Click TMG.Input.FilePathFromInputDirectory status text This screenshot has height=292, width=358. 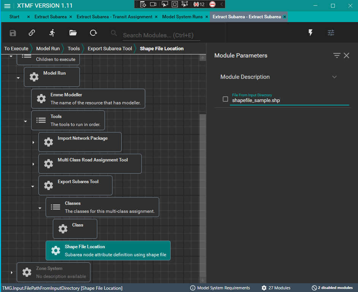tap(62, 288)
